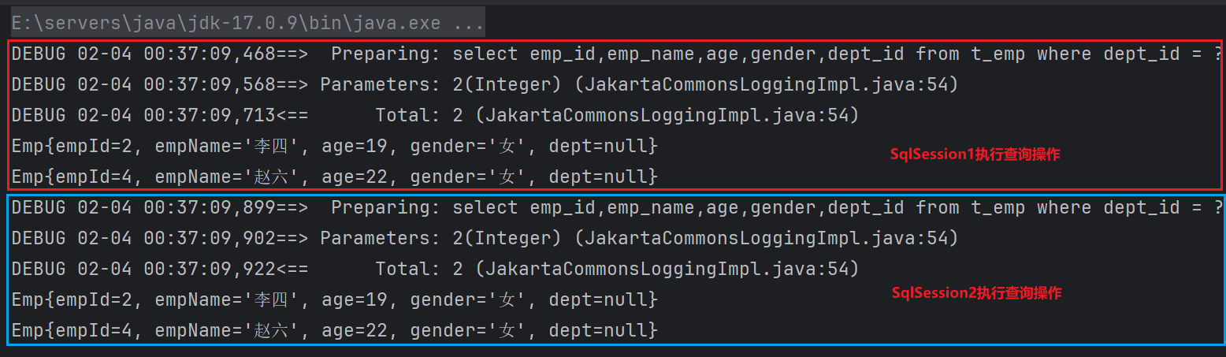The image size is (1226, 357).
Task: Click the 00:37:09,713 Total timestamp
Action: click(209, 115)
